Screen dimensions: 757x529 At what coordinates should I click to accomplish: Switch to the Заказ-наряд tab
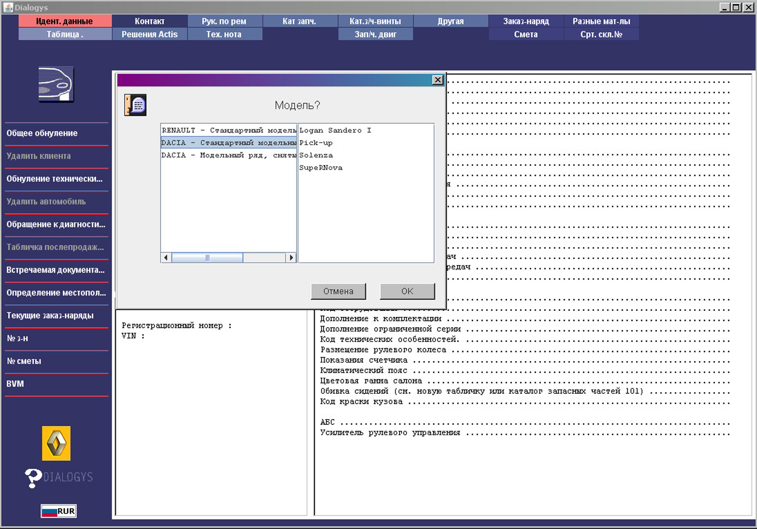[526, 21]
